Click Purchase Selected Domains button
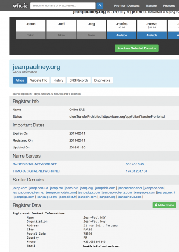 click(x=137, y=48)
